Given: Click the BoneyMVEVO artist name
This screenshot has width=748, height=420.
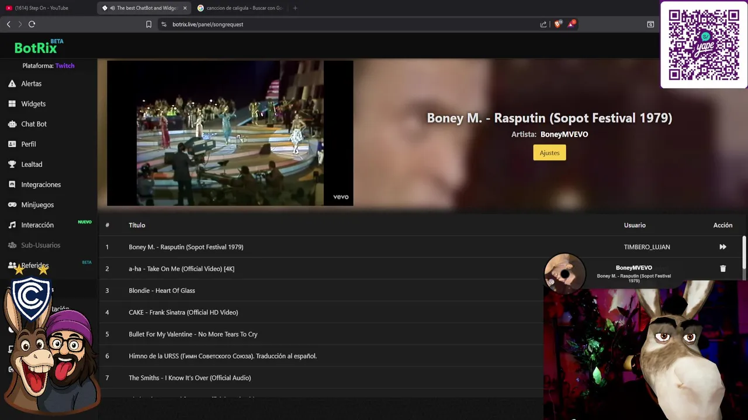Looking at the screenshot, I should [x=564, y=134].
